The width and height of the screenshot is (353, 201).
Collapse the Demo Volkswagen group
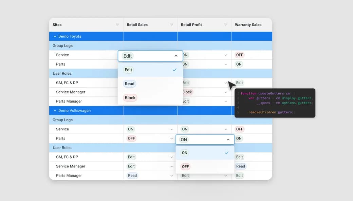[x=55, y=111]
